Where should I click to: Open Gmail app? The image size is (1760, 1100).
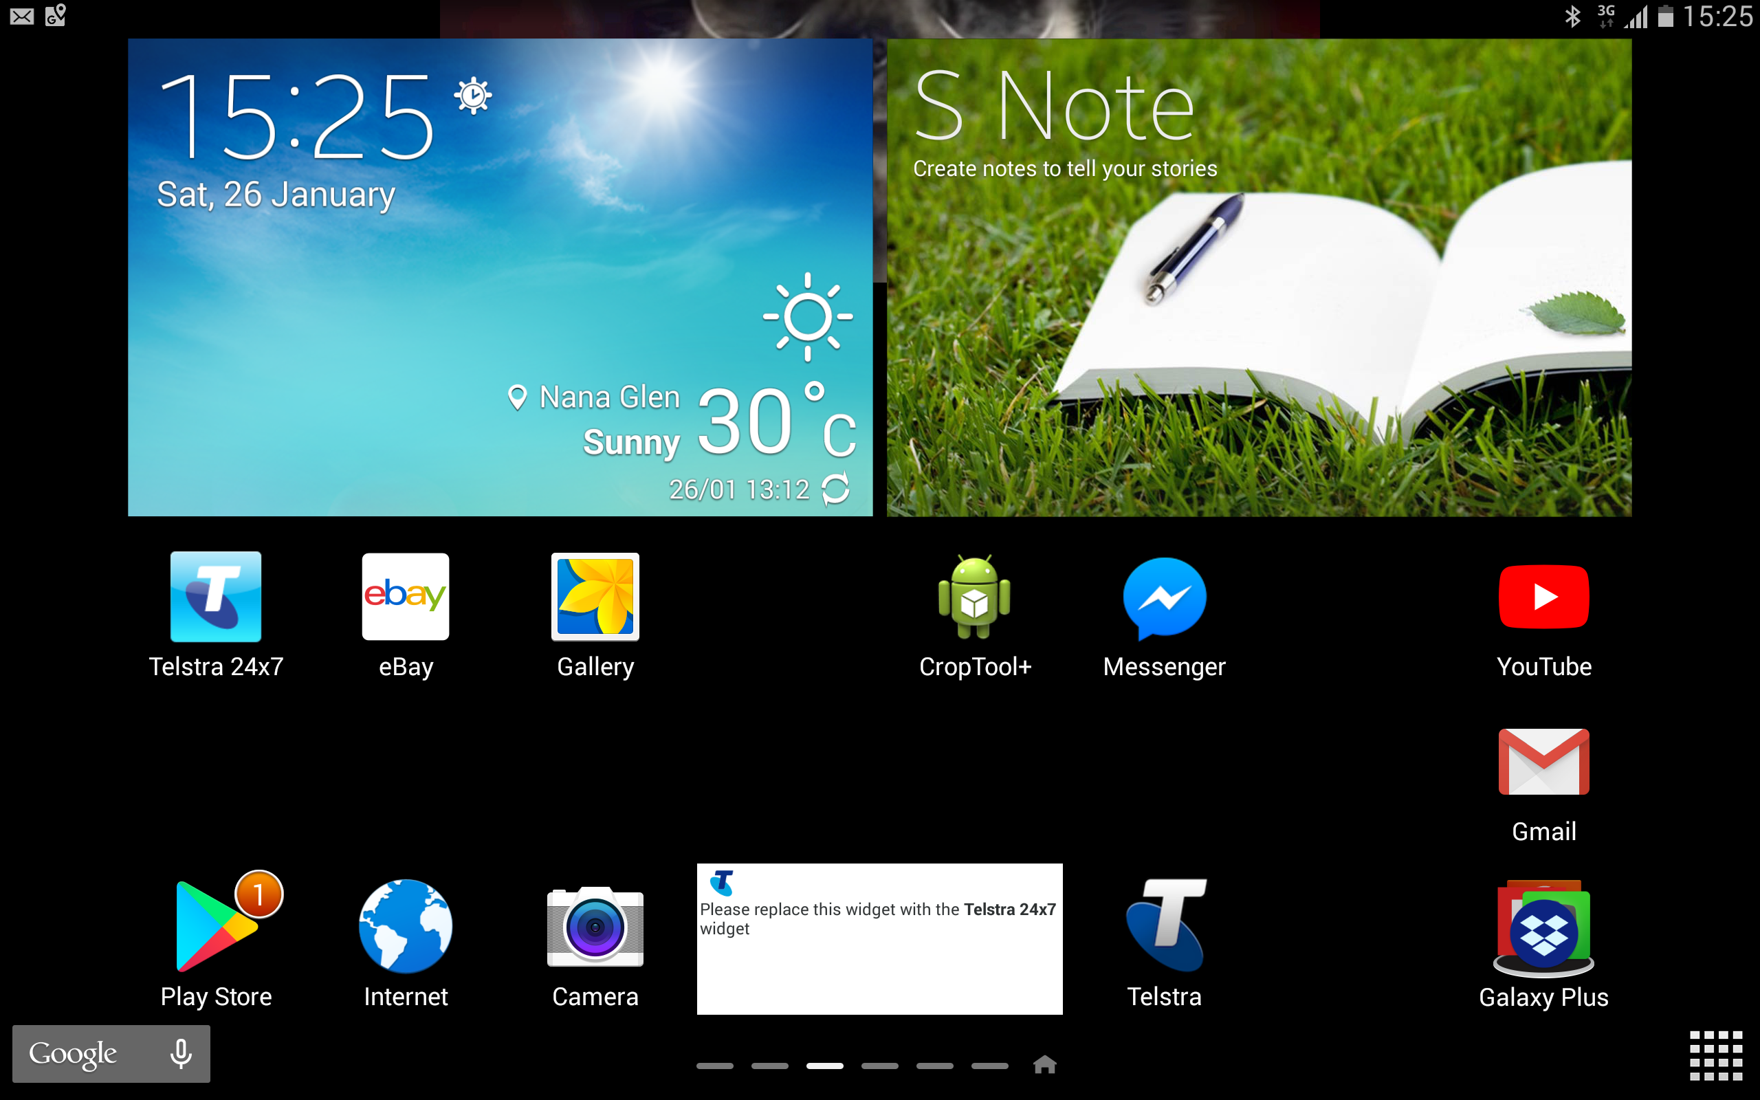pos(1543,762)
